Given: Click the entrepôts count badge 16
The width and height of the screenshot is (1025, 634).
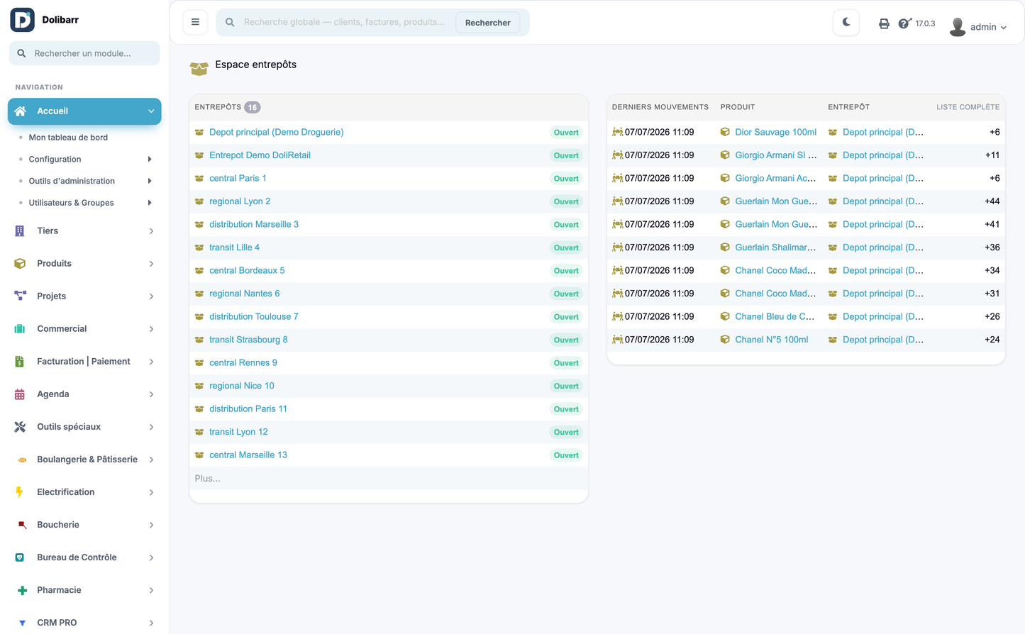Looking at the screenshot, I should click(253, 108).
